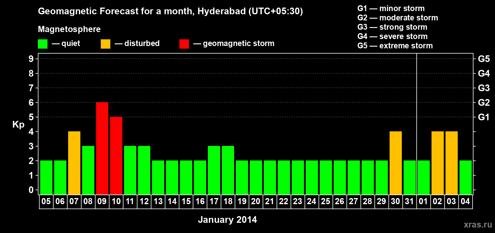The width and height of the screenshot is (495, 233).
Task: Select the red bar for day 10
Action: click(x=116, y=156)
